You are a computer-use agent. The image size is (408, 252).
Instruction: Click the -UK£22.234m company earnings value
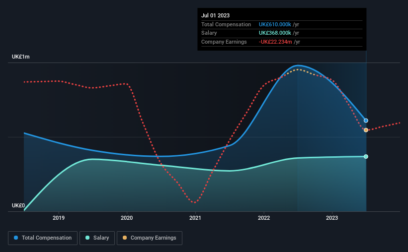(x=275, y=42)
